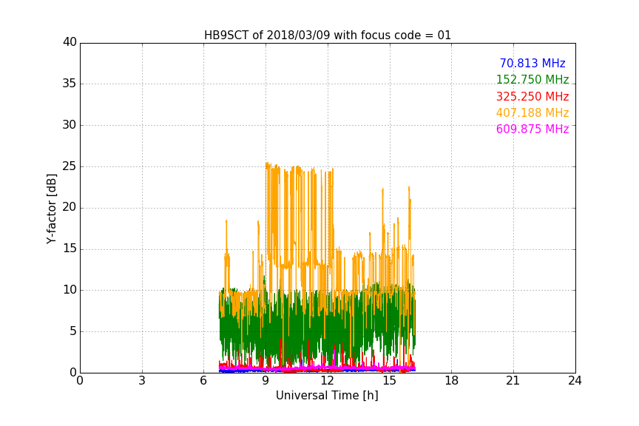The width and height of the screenshot is (639, 426).
Task: Click the x-axis tick label 9
Action: pyautogui.click(x=266, y=381)
